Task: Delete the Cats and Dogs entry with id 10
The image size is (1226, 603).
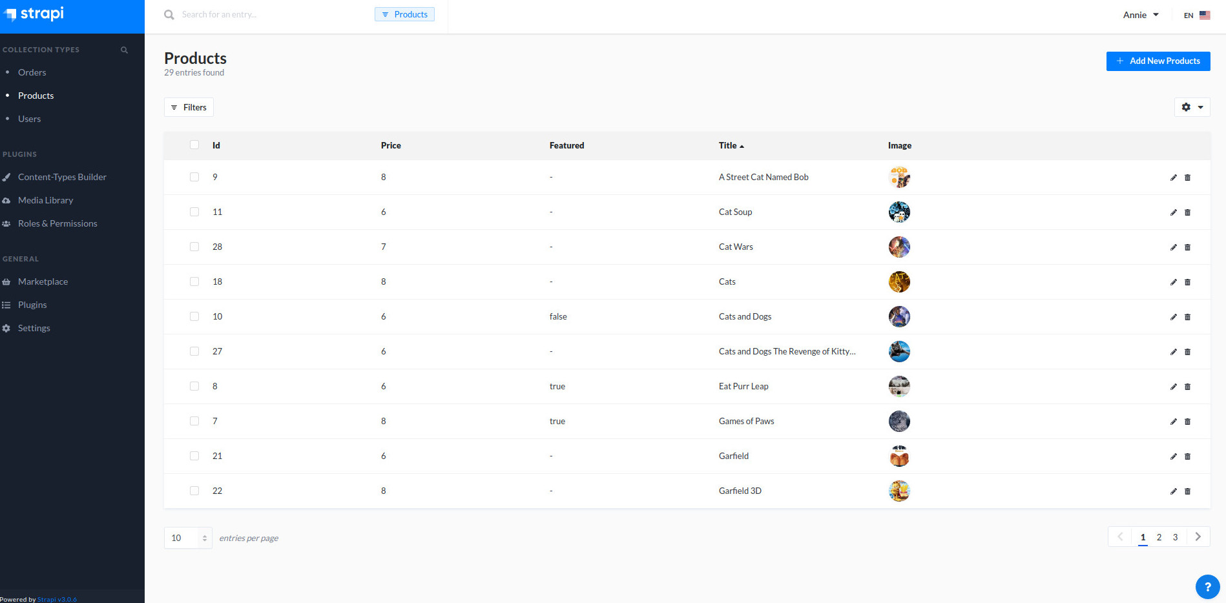Action: click(x=1187, y=317)
